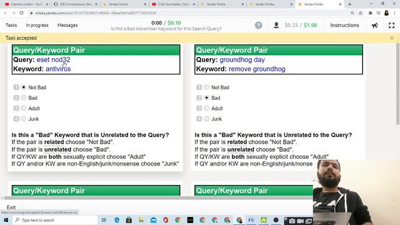The height and width of the screenshot is (225, 400).
Task: Select Junk for eset nod32 pair
Action: pyautogui.click(x=24, y=119)
